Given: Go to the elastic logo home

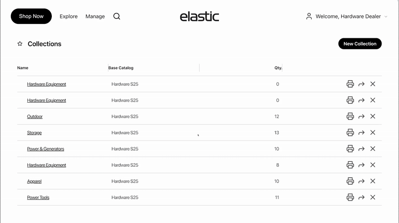Looking at the screenshot, I should [x=199, y=16].
